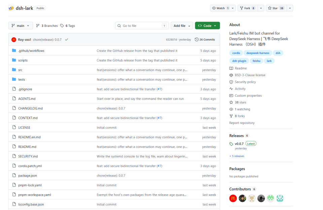323x210 pixels.
Task: Open the second contributor avatar
Action: point(242,198)
